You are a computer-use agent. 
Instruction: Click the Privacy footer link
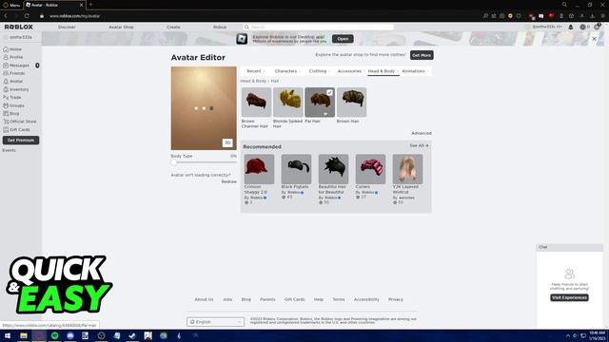click(396, 300)
